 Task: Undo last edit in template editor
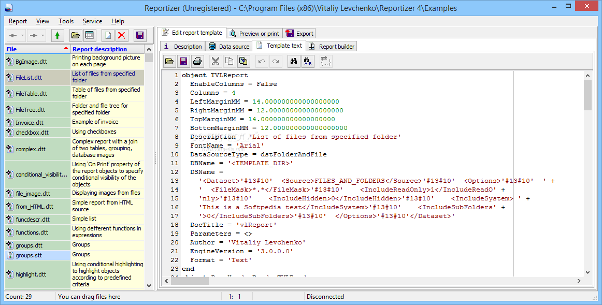(262, 61)
